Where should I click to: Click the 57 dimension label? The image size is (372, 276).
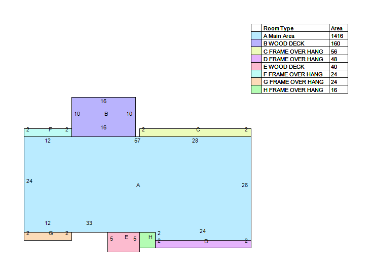coord(137,141)
